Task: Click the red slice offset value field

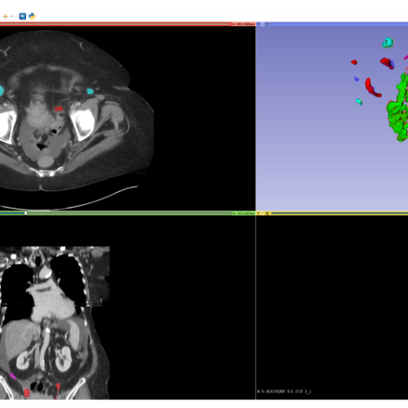Action: tap(243, 24)
